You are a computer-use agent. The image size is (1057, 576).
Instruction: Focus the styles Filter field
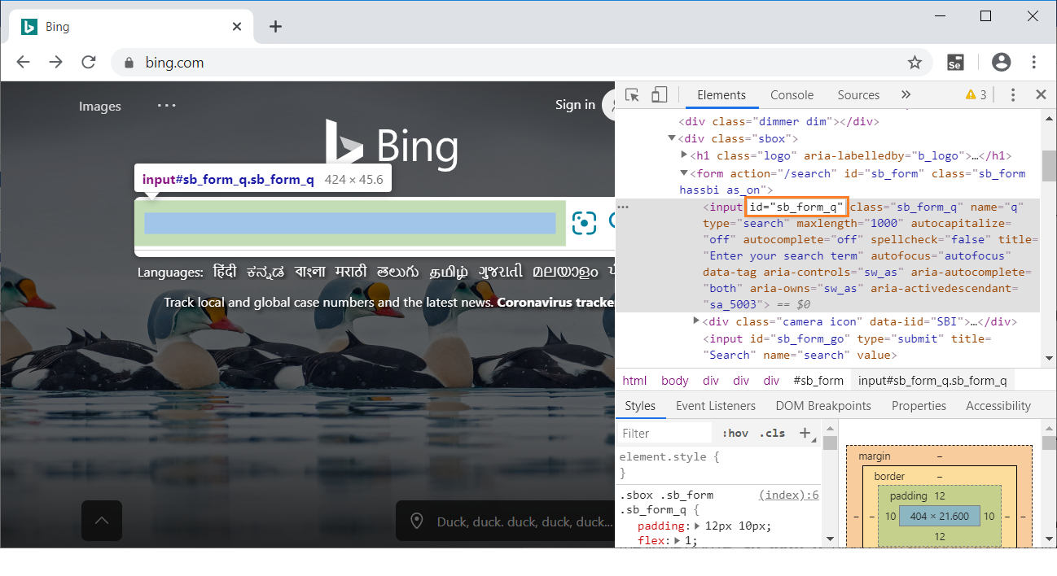pyautogui.click(x=664, y=434)
